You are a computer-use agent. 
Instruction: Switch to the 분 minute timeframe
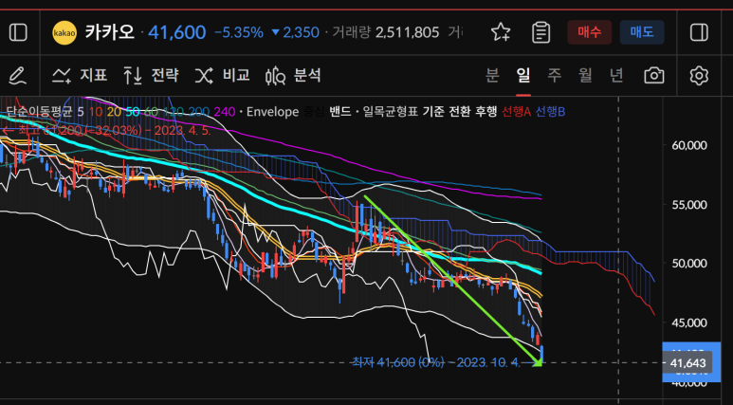492,75
